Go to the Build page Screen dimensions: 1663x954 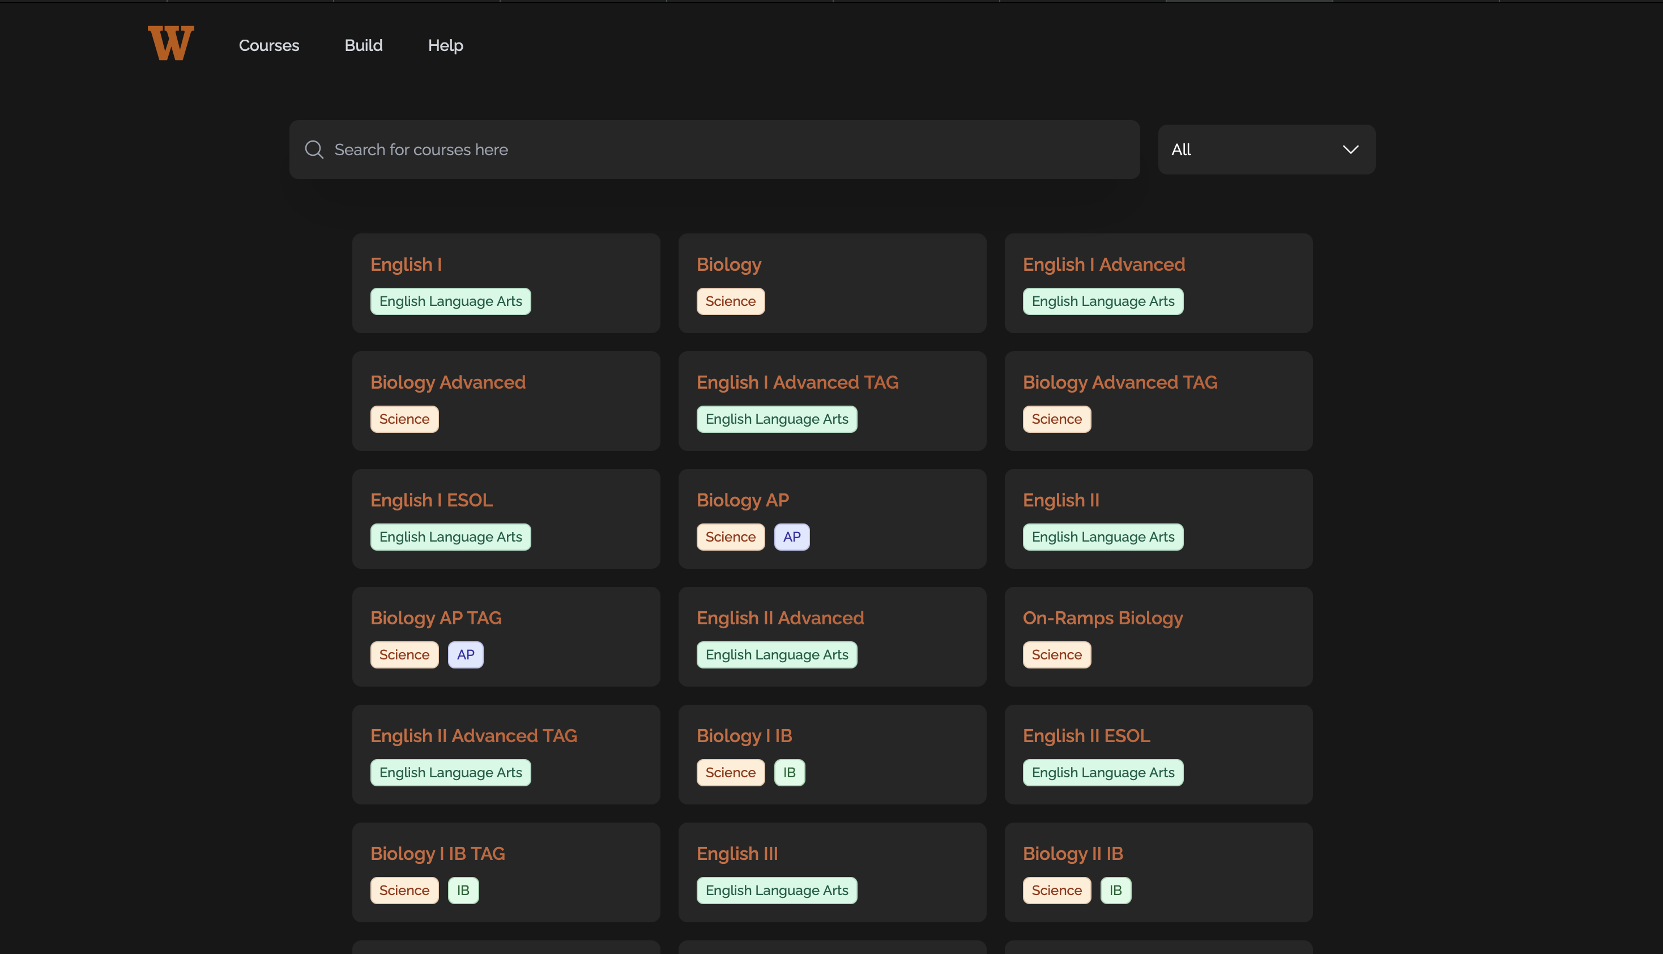pos(364,45)
